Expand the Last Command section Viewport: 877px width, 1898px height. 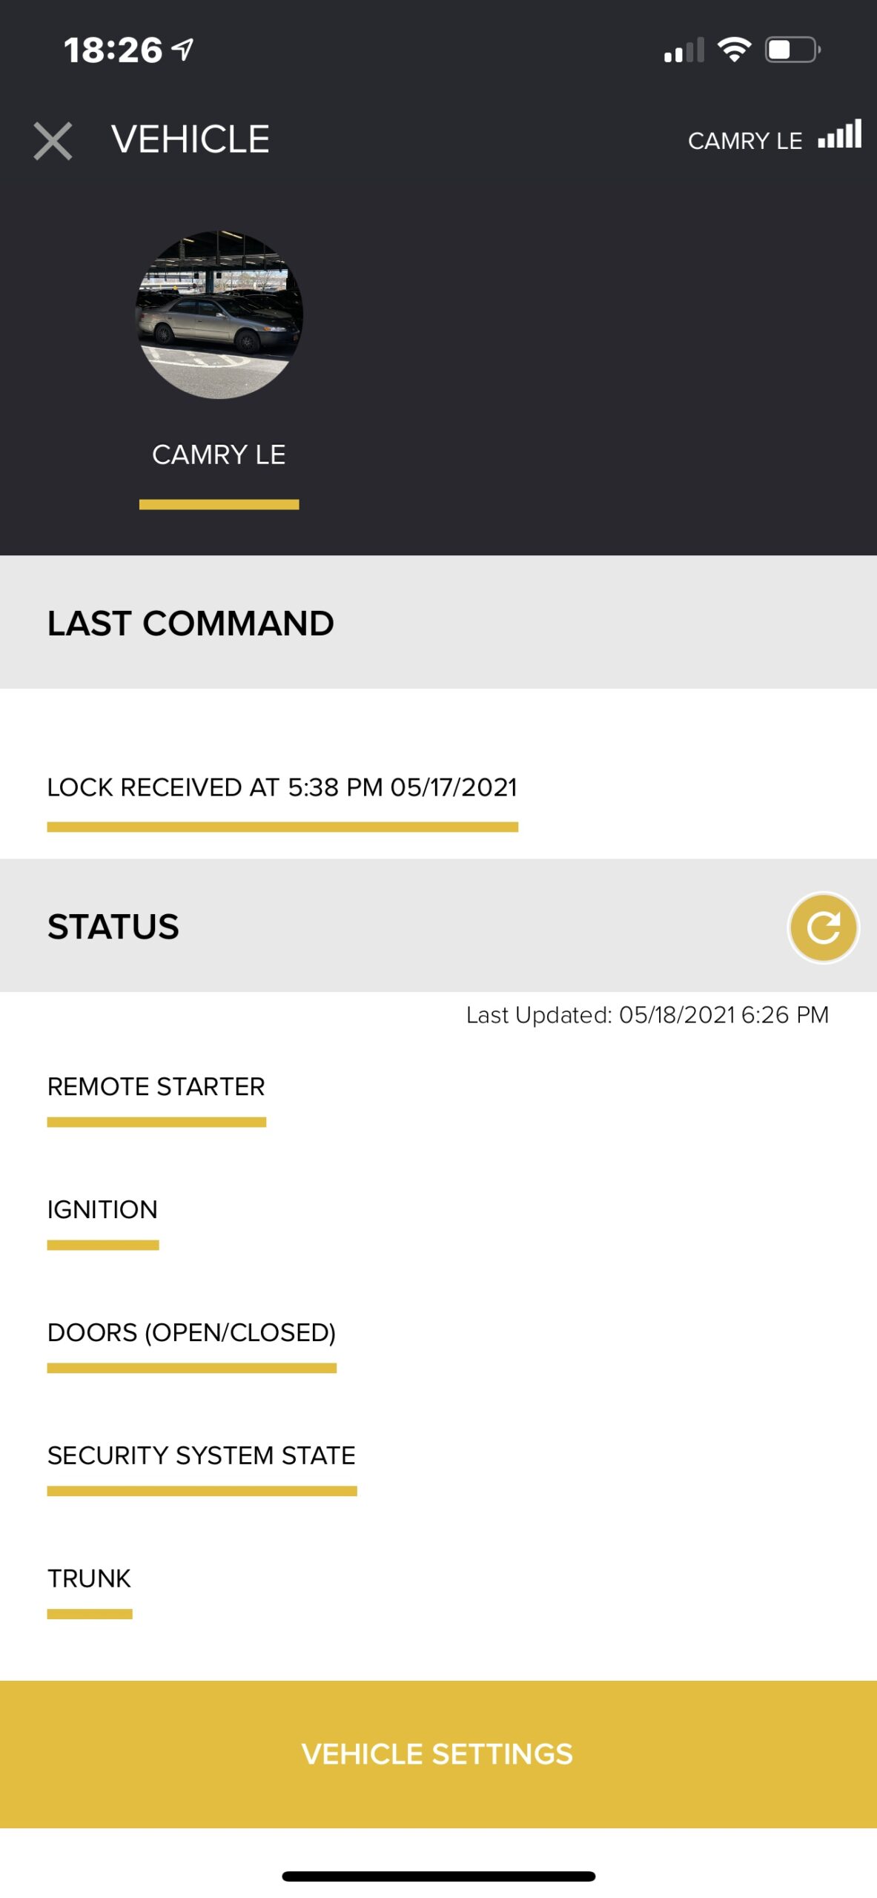pyautogui.click(x=190, y=623)
